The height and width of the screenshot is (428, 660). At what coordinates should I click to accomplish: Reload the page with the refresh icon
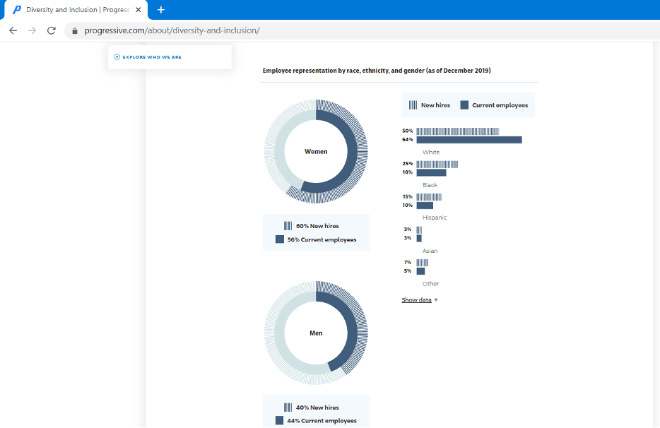coord(52,30)
